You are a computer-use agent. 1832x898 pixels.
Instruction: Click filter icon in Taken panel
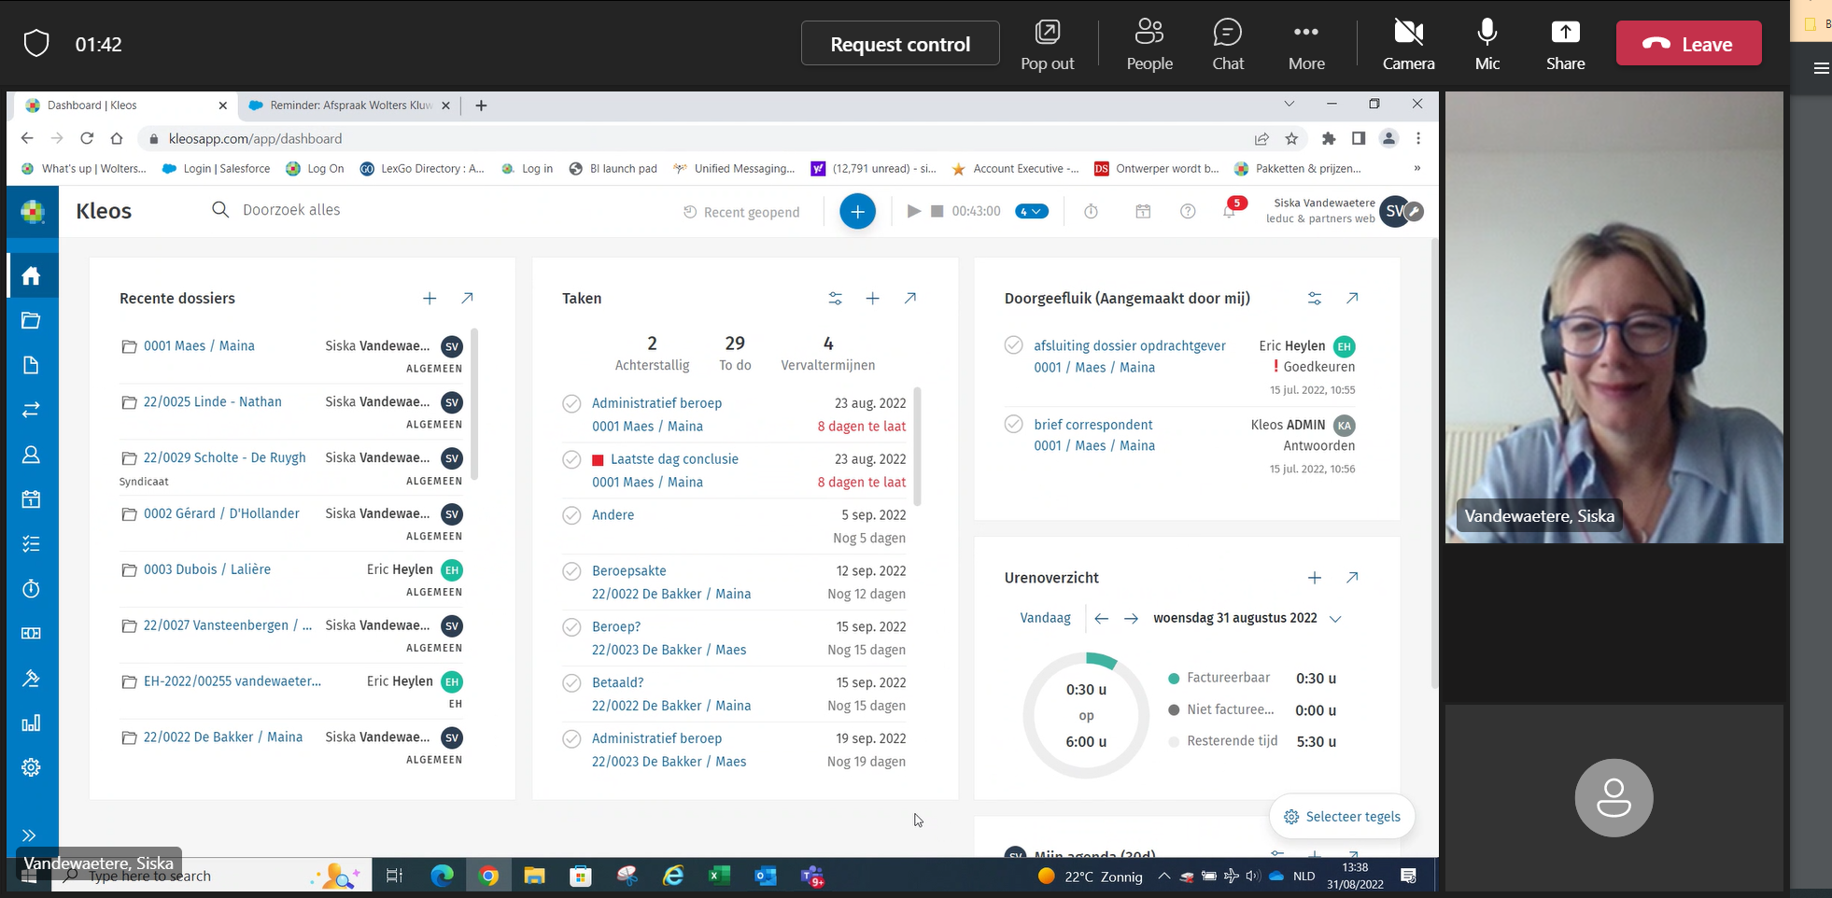(x=835, y=299)
